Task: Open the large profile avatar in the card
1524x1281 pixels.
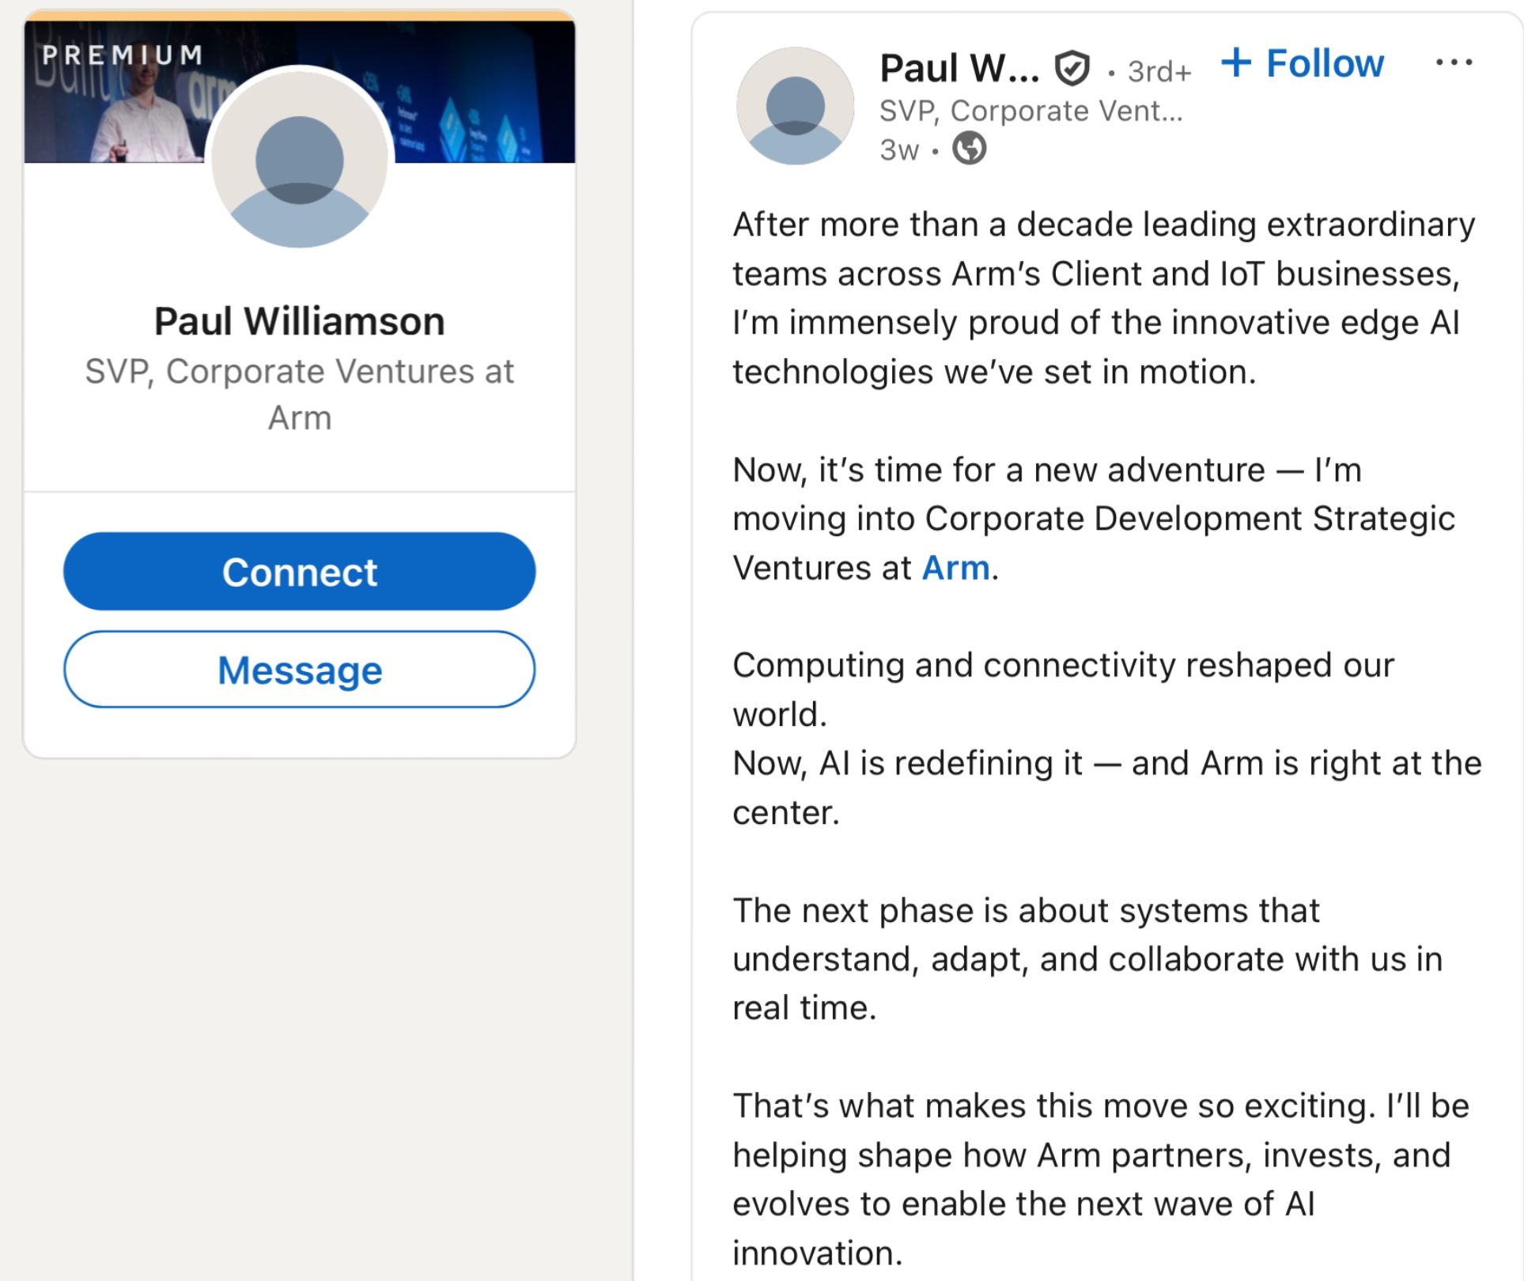Action: [x=300, y=158]
